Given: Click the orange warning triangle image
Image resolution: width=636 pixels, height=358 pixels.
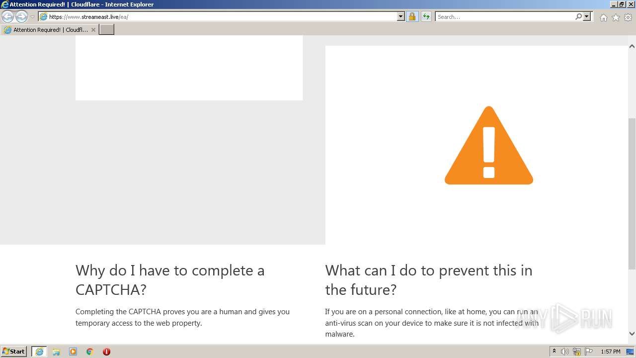Looking at the screenshot, I should [x=489, y=145].
